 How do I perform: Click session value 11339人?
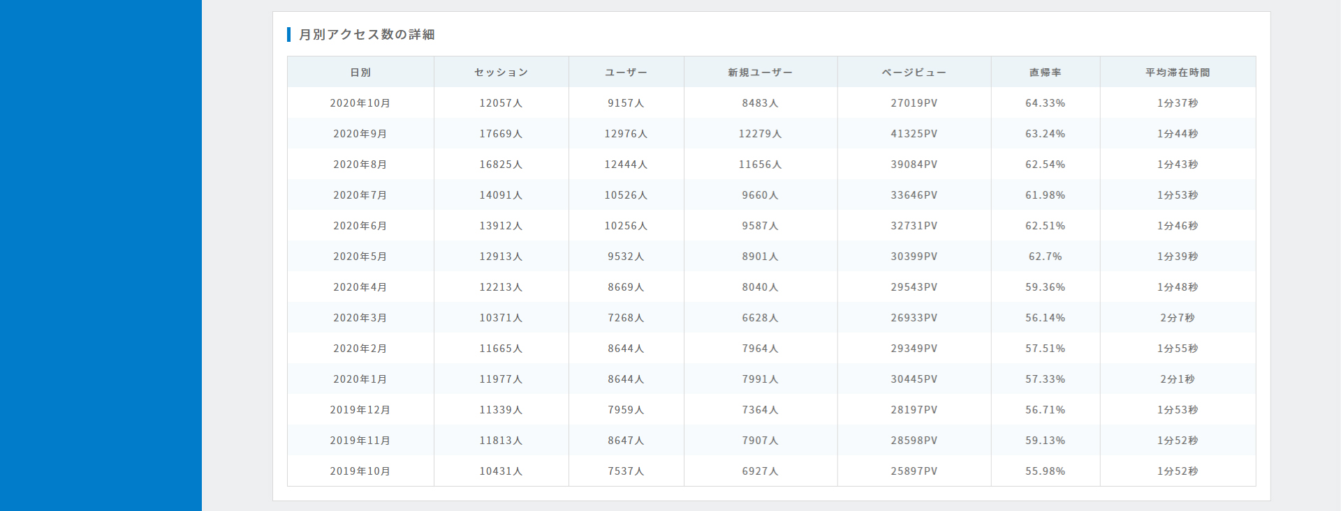pyautogui.click(x=501, y=410)
